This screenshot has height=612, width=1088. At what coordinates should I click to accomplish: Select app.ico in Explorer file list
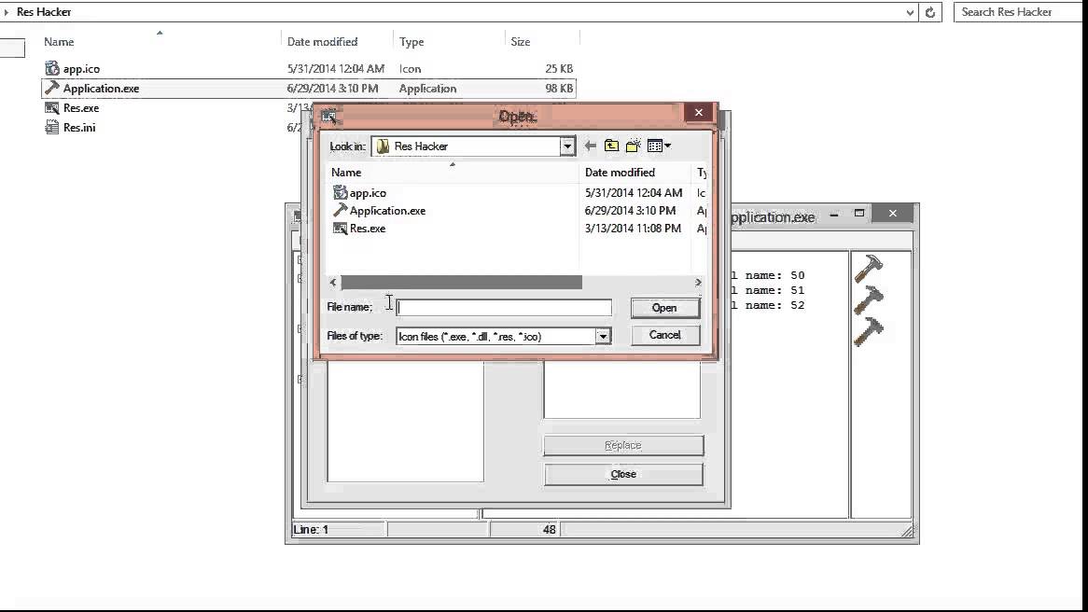pyautogui.click(x=81, y=69)
